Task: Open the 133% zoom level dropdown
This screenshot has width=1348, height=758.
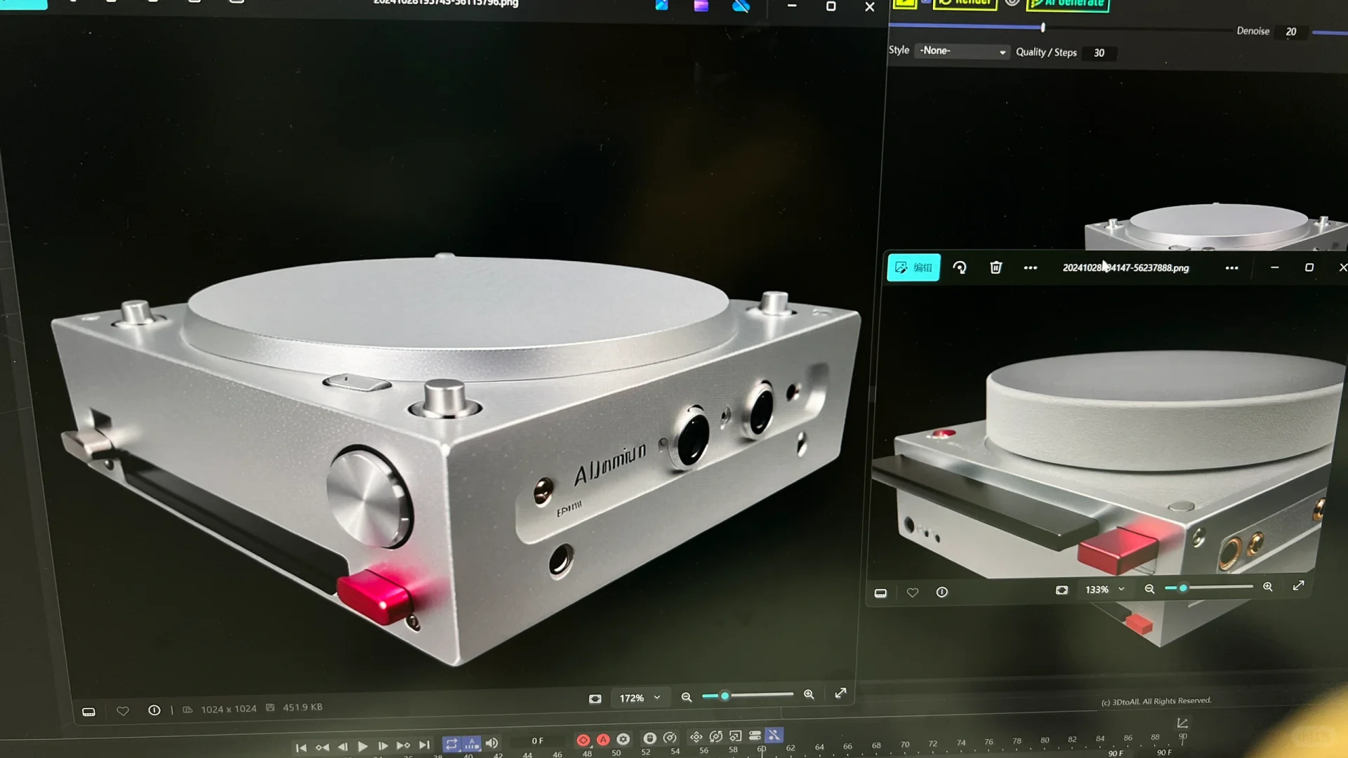Action: click(1104, 590)
